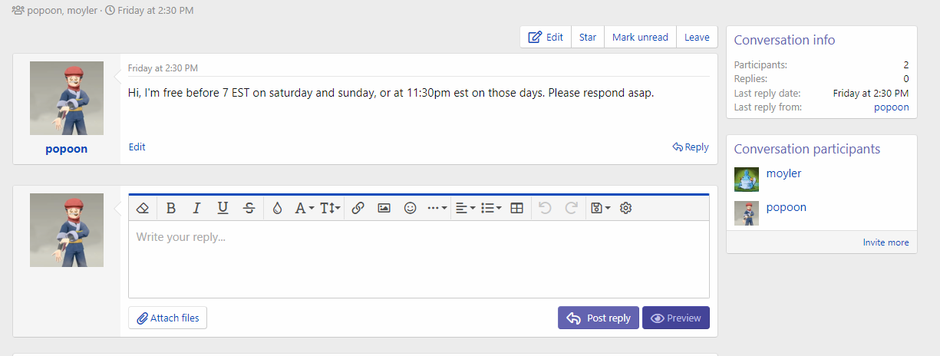The height and width of the screenshot is (356, 940).
Task: Toggle strikethrough formatting
Action: 249,208
